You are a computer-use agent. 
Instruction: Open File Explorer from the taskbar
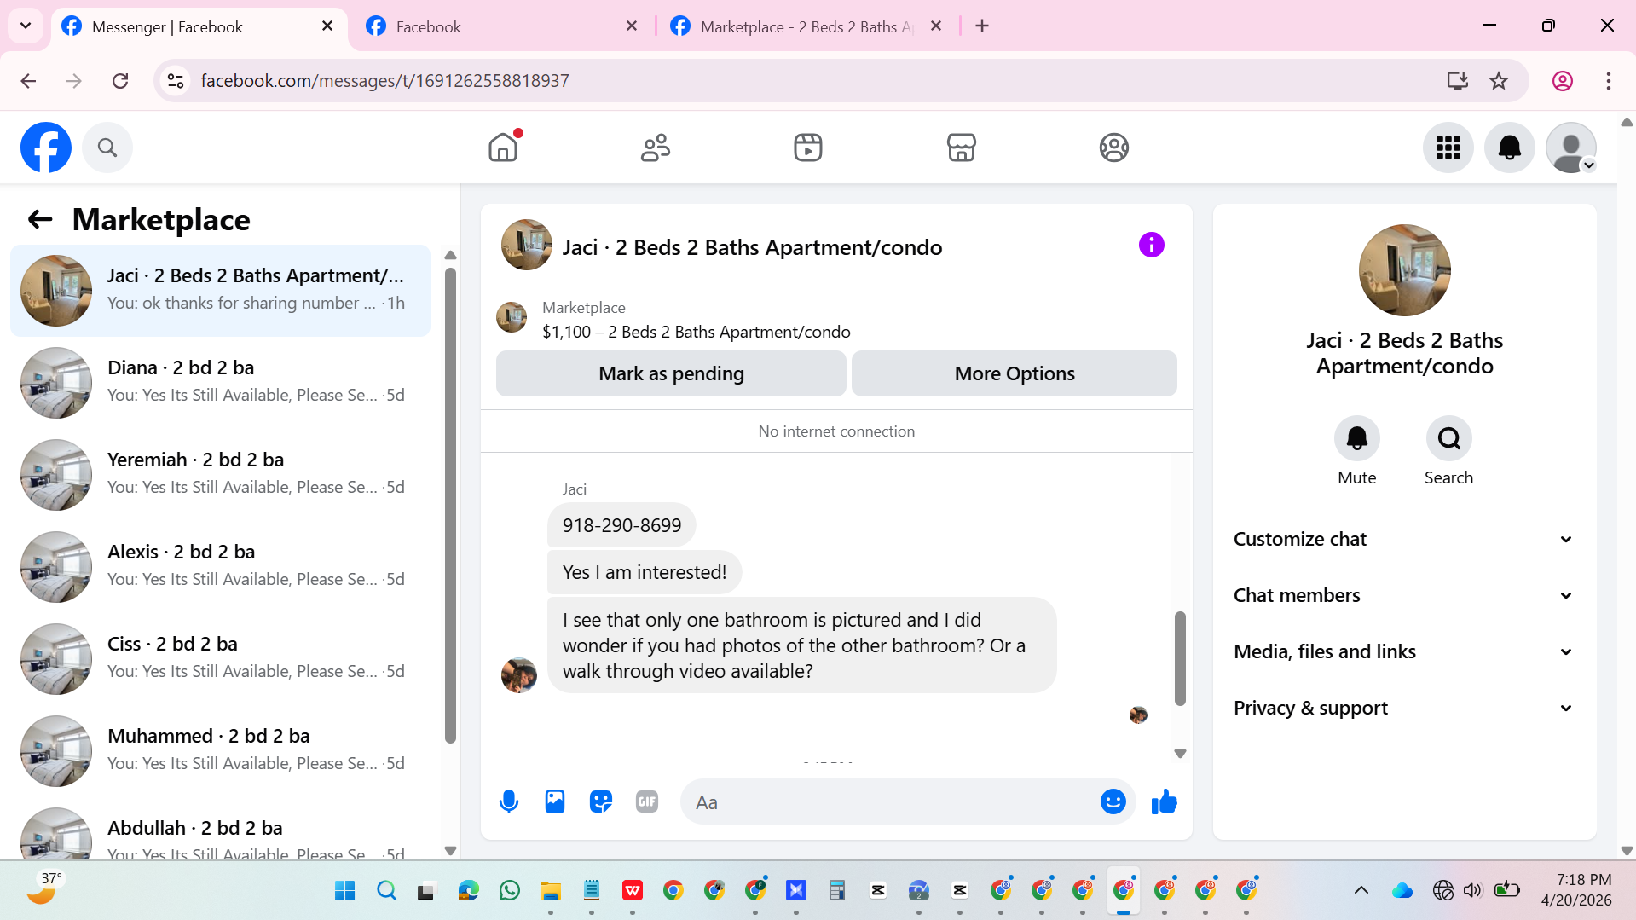[550, 891]
